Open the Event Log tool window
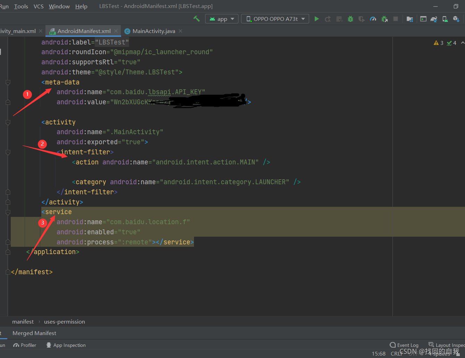The height and width of the screenshot is (358, 465). point(404,345)
